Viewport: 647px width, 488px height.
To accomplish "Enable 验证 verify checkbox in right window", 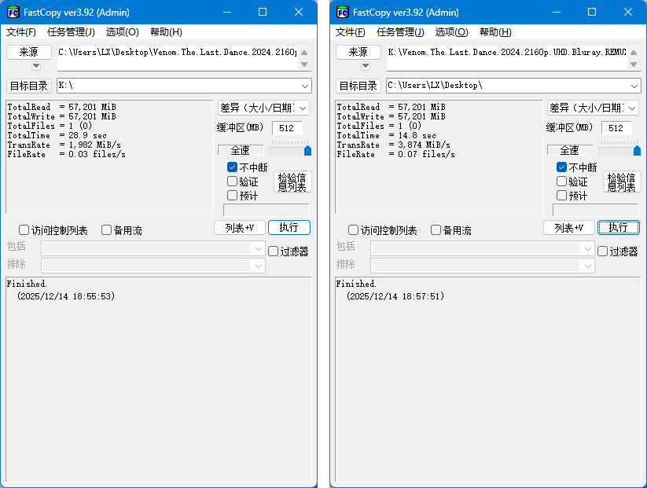I will tap(561, 181).
